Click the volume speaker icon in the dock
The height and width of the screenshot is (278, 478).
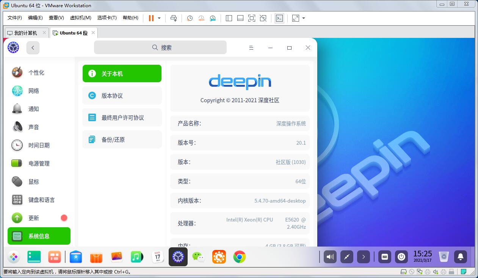pyautogui.click(x=330, y=257)
